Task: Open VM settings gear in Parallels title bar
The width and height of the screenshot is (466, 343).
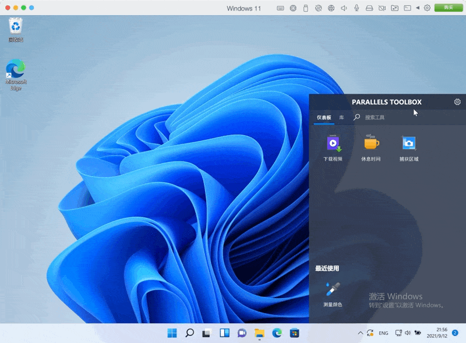Action: (427, 8)
